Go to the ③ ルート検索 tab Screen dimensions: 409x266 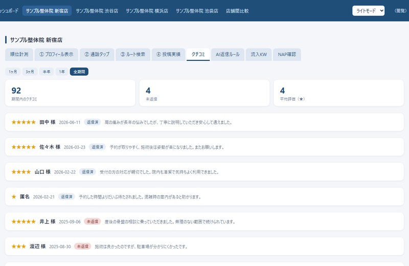point(133,54)
